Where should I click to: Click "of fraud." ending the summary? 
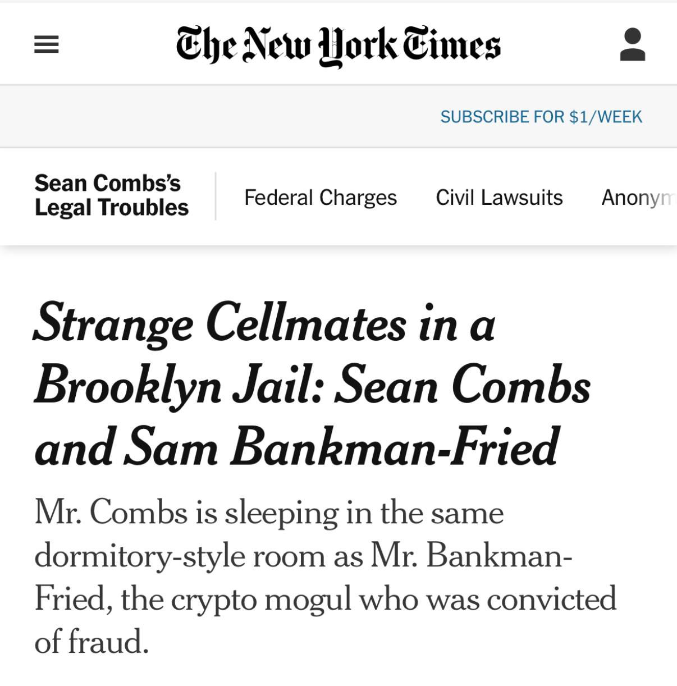coord(92,641)
